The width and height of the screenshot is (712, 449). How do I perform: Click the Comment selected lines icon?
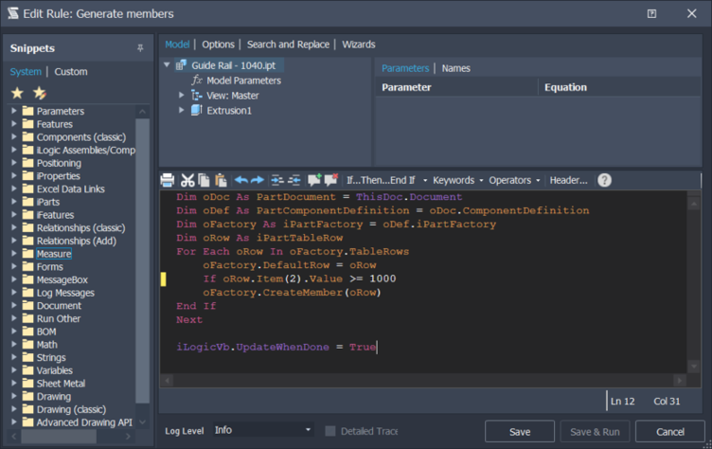pos(314,180)
